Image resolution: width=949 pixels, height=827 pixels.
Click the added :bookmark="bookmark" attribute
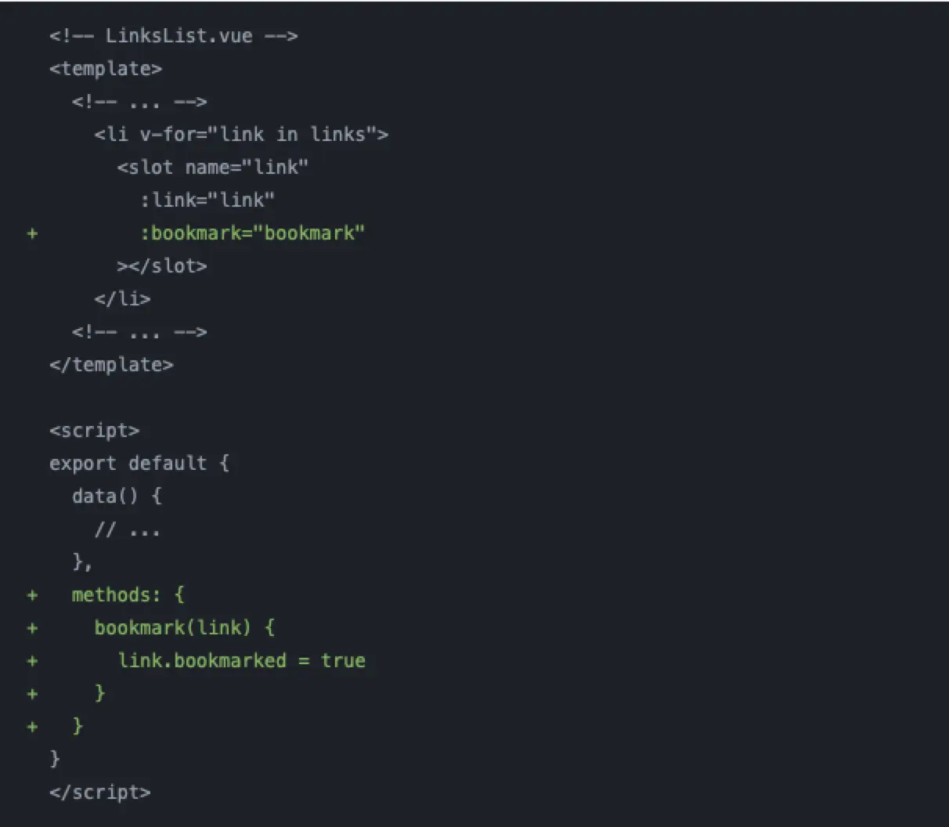pos(252,233)
